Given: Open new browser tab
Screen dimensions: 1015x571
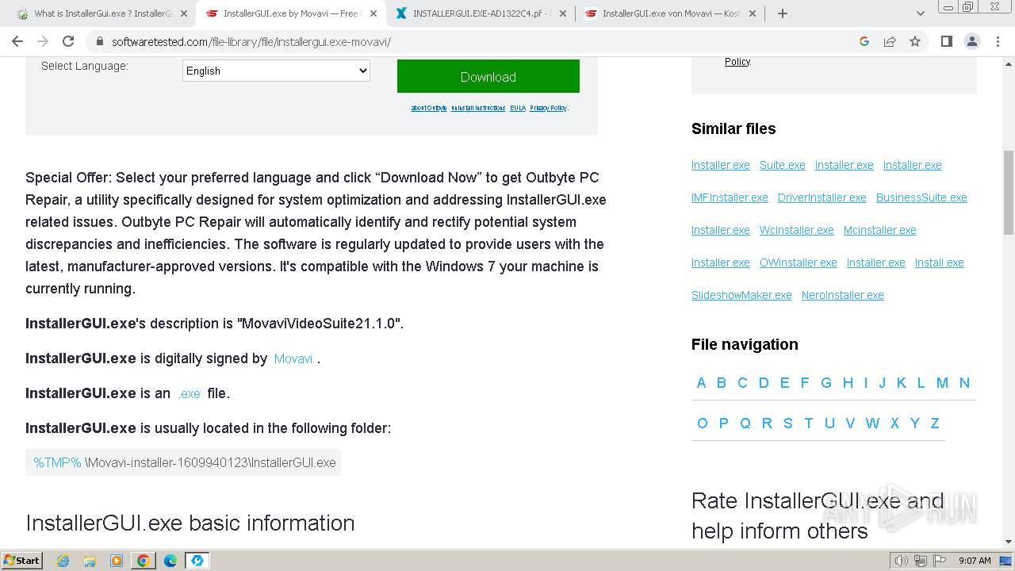Looking at the screenshot, I should tap(782, 13).
